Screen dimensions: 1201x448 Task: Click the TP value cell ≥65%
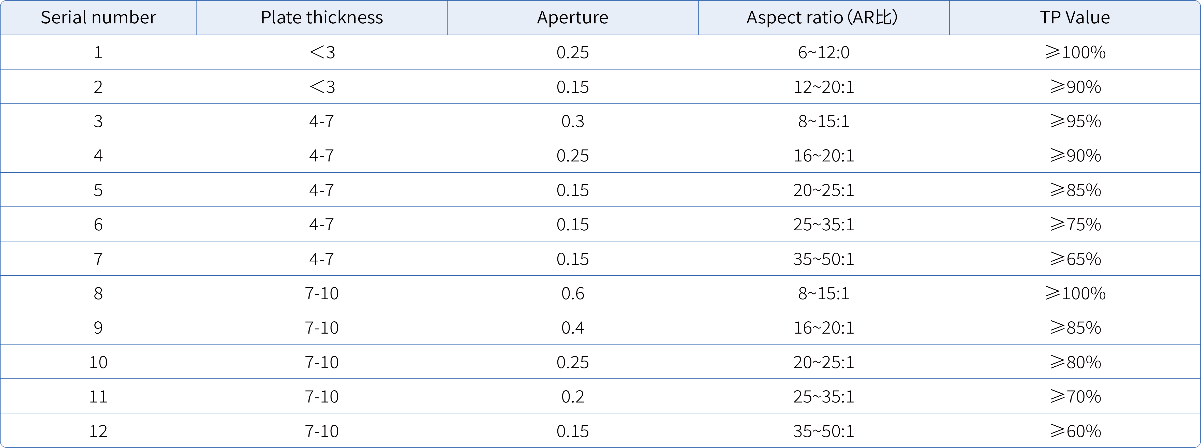click(x=1075, y=259)
